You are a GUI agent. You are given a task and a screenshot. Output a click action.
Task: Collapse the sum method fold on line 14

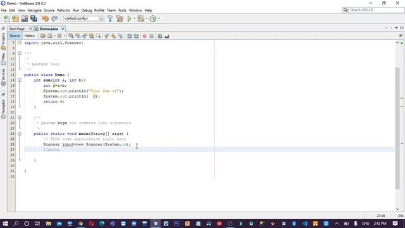coord(20,80)
